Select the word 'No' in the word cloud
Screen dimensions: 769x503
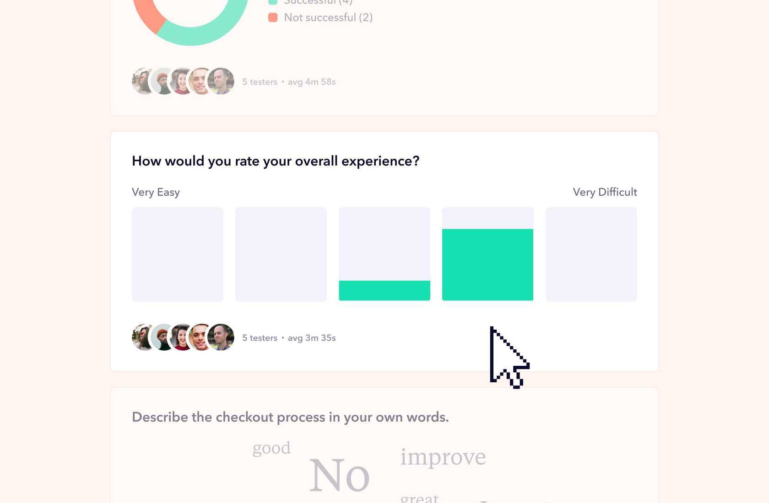pyautogui.click(x=339, y=476)
